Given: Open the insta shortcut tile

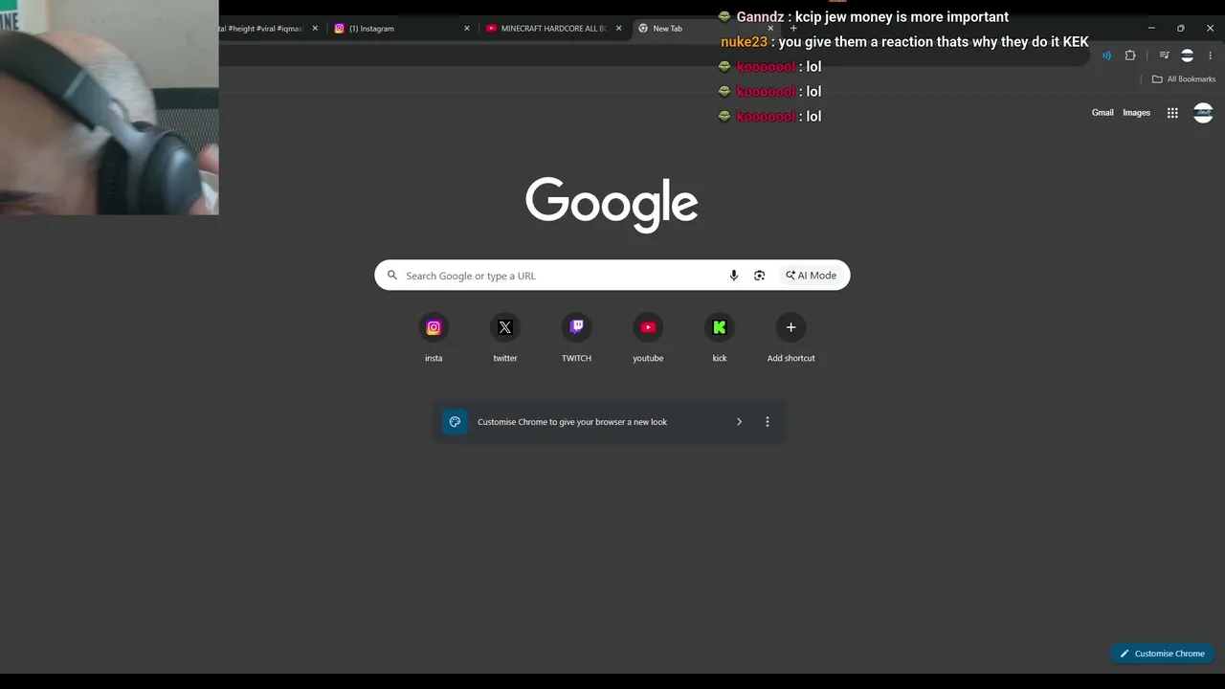Looking at the screenshot, I should click(434, 338).
